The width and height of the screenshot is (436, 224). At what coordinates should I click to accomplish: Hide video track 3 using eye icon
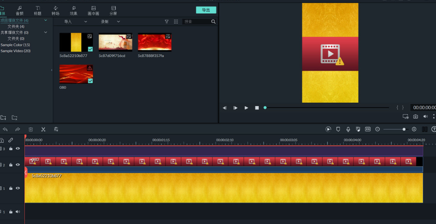(18, 149)
